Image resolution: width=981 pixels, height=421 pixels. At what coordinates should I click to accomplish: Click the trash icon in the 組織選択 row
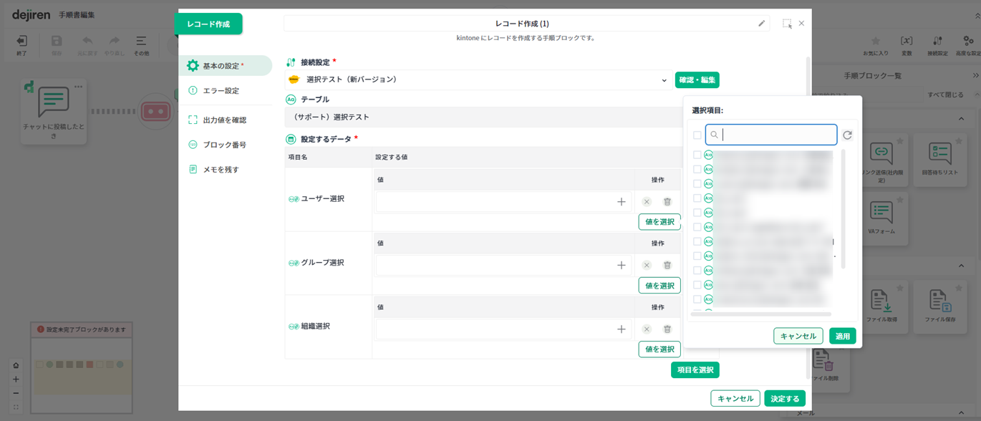[667, 329]
